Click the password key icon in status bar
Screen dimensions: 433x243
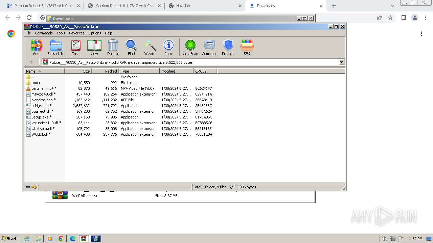(34, 187)
